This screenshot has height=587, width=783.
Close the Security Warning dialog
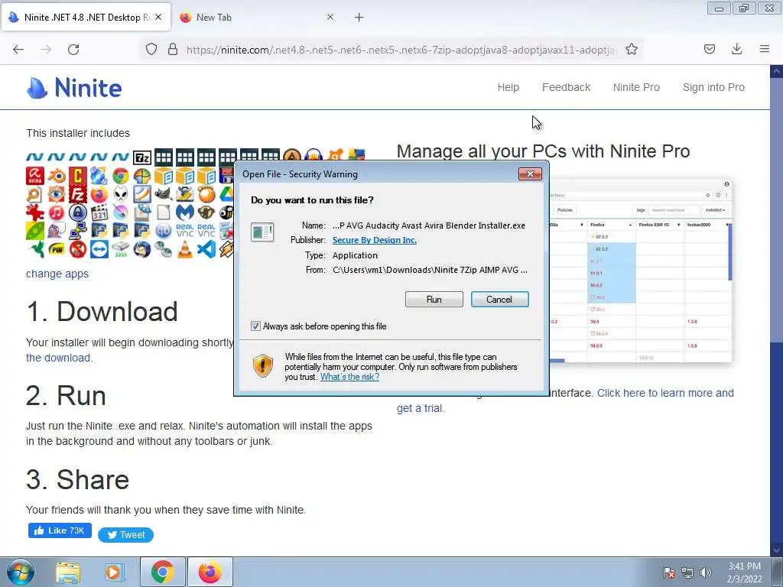pos(530,174)
